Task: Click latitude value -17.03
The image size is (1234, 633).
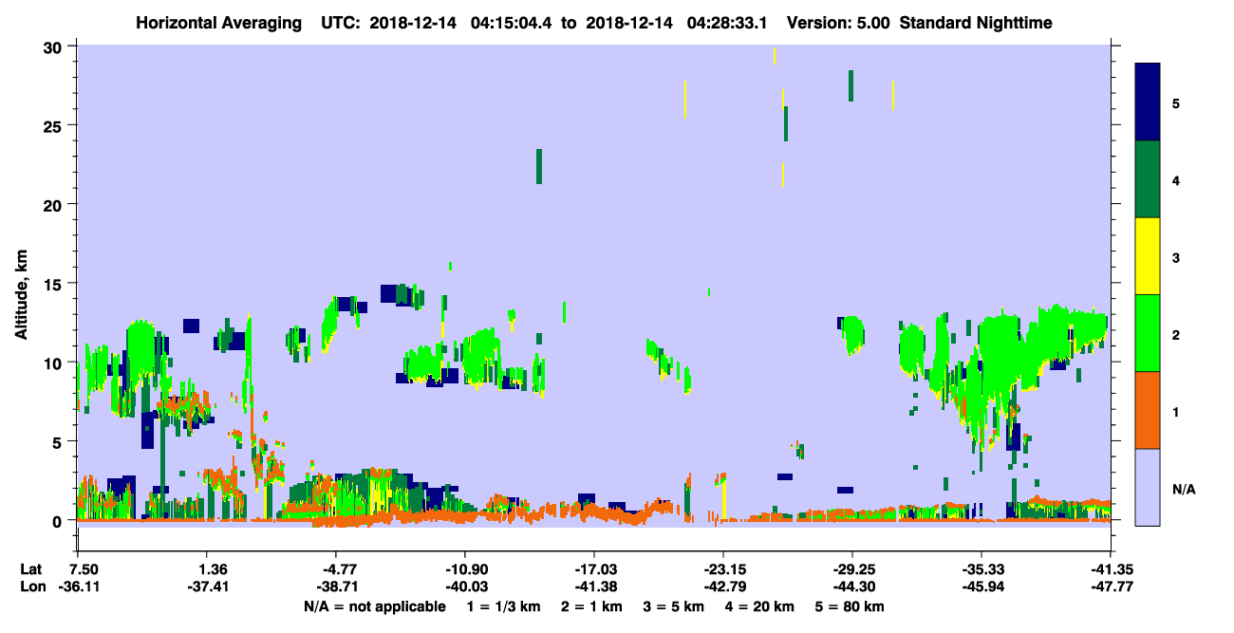Action: [x=593, y=569]
